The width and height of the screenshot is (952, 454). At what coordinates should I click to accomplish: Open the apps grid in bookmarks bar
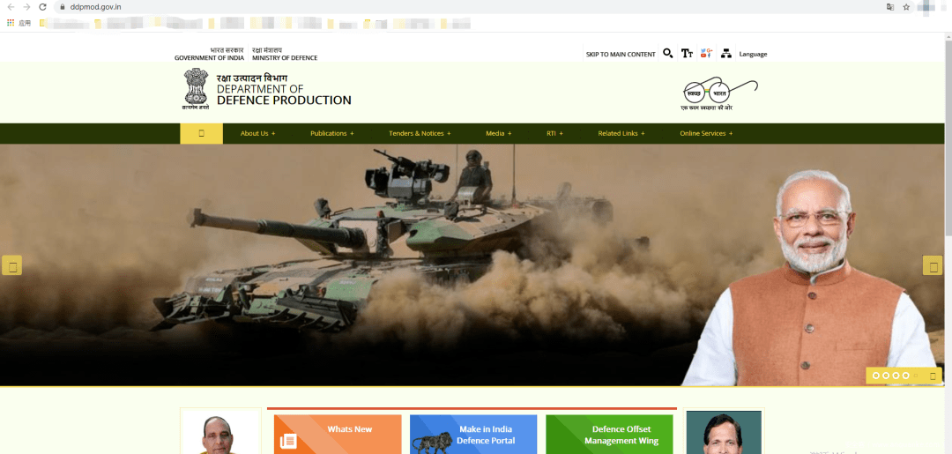pyautogui.click(x=11, y=23)
